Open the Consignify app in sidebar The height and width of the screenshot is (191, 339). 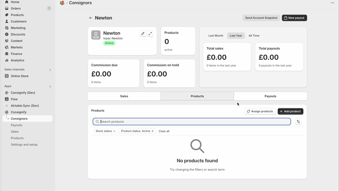(x=19, y=112)
